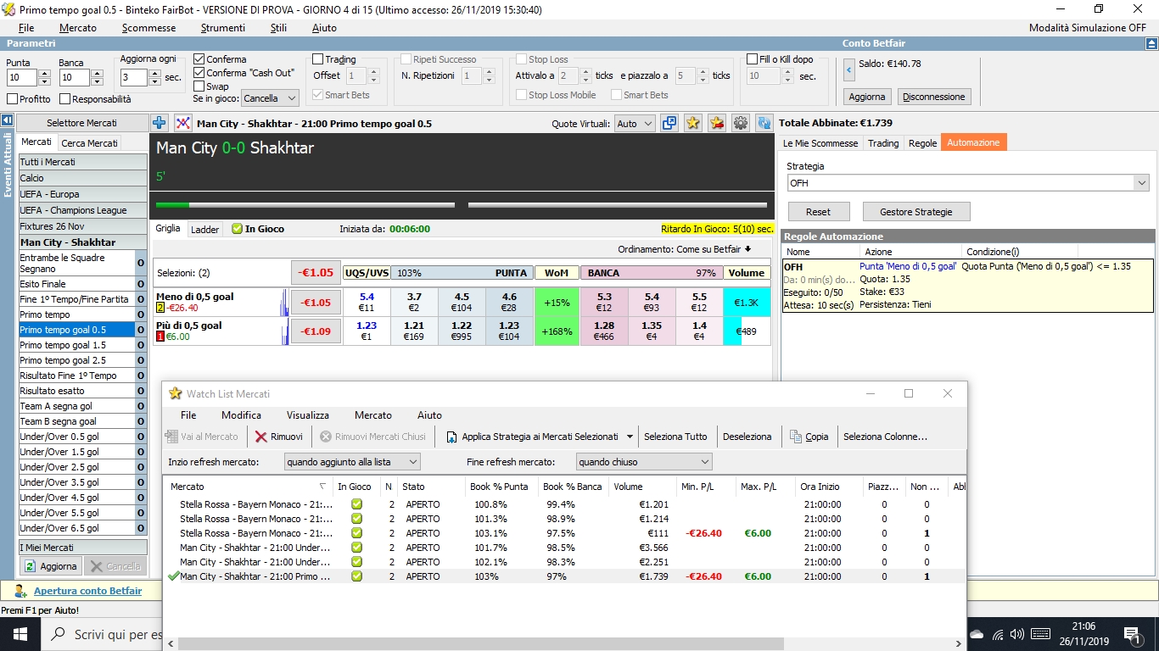Select Primo tempo goal 1.5 in the market list
This screenshot has height=651, width=1159.
point(76,345)
